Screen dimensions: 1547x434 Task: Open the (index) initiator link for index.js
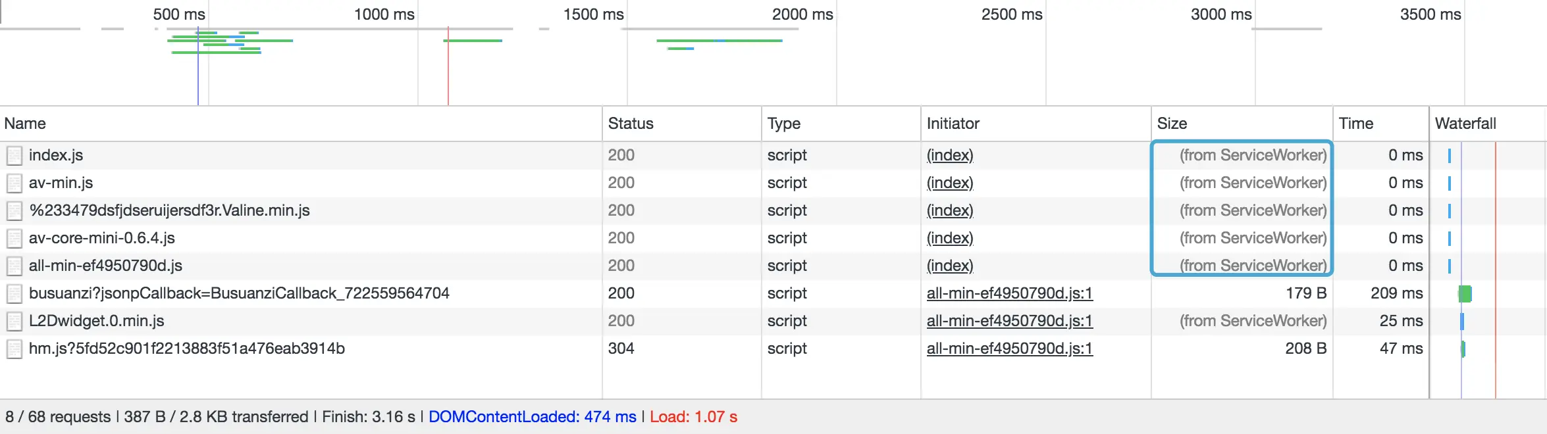pyautogui.click(x=950, y=155)
